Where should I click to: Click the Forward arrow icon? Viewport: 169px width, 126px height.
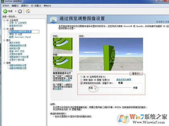pos(20,11)
